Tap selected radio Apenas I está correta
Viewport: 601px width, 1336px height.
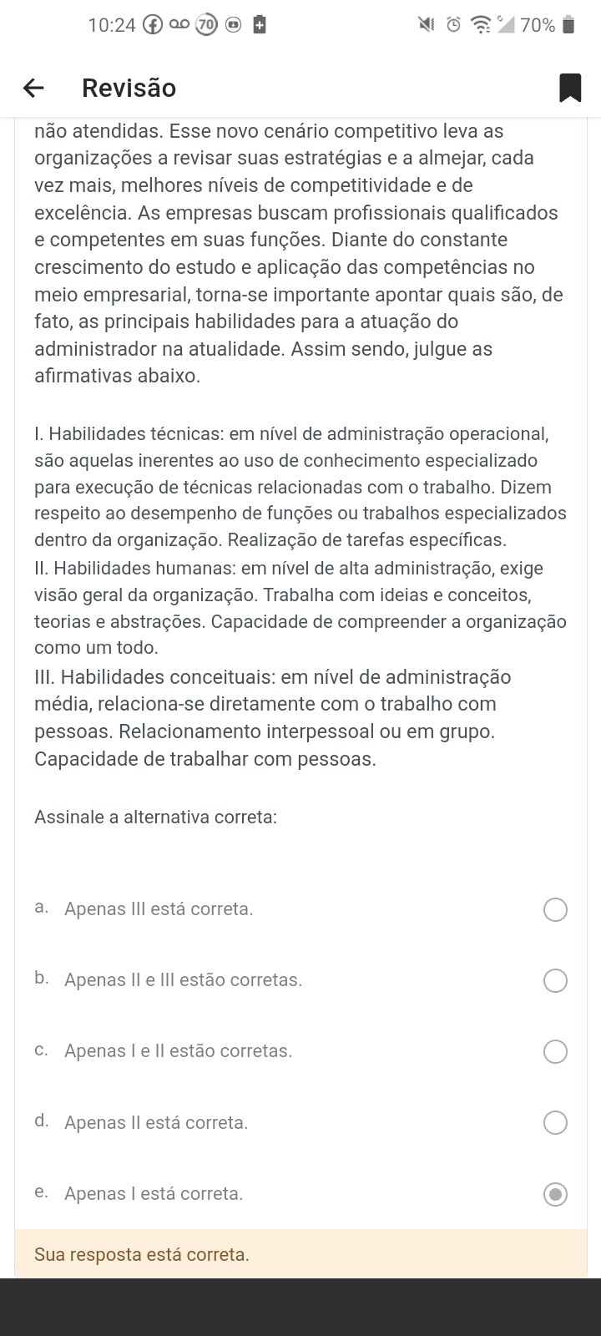coord(555,1195)
